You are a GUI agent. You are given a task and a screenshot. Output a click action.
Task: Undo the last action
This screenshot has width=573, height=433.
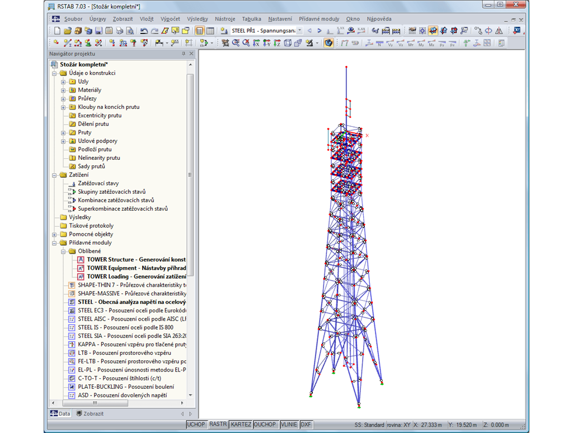[144, 31]
